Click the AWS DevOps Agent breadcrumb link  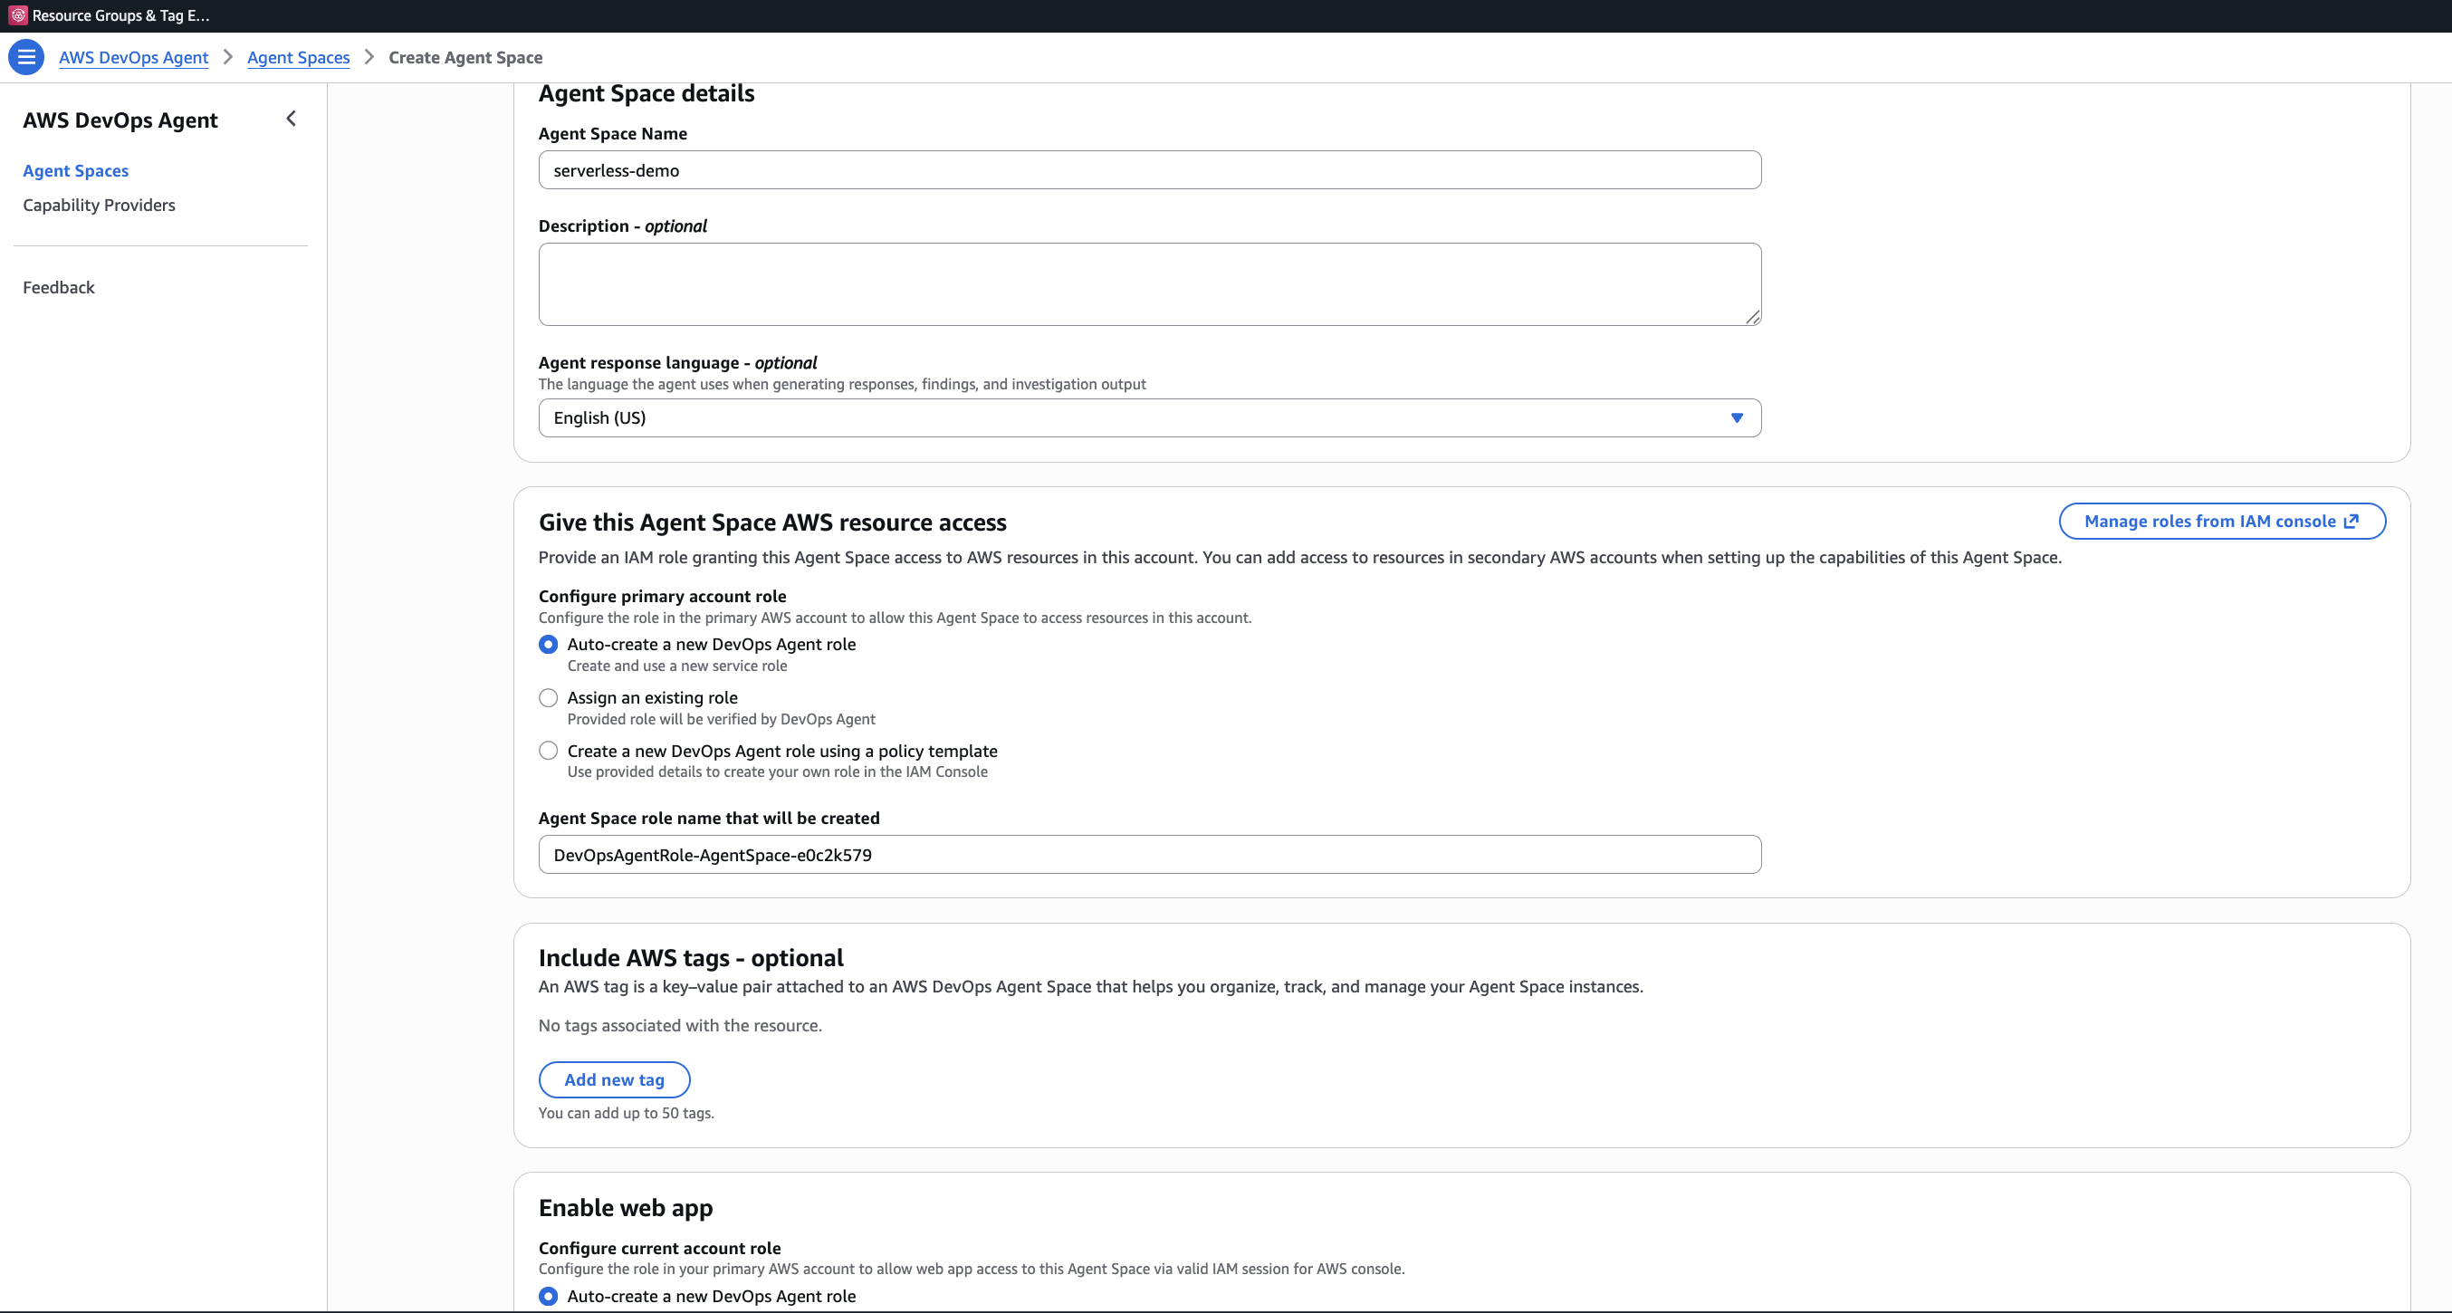pos(132,57)
